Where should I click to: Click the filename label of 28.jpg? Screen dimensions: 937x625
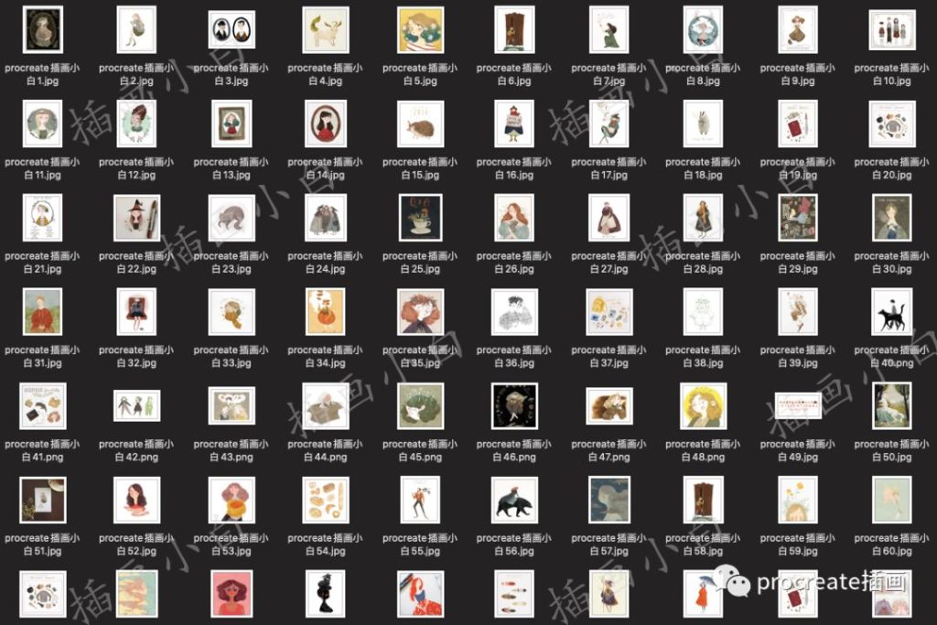click(703, 263)
